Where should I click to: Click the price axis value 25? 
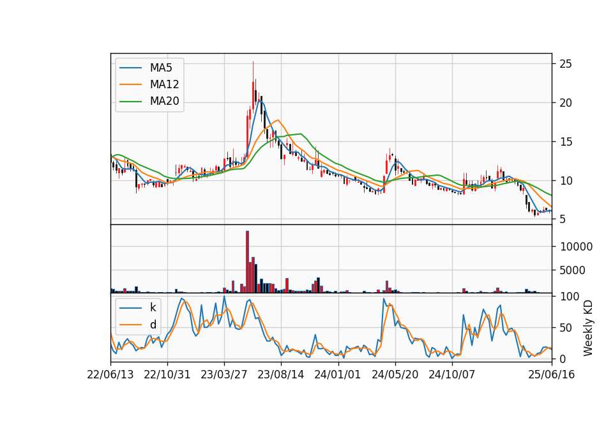[x=566, y=64]
